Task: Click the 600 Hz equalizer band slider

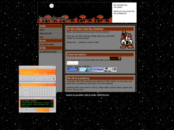Action: point(37,91)
